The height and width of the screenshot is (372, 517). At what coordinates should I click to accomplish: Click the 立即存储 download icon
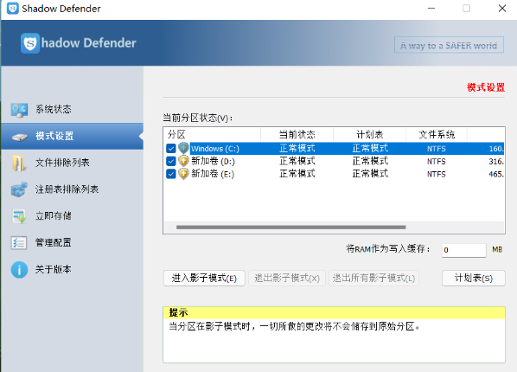[x=19, y=216]
